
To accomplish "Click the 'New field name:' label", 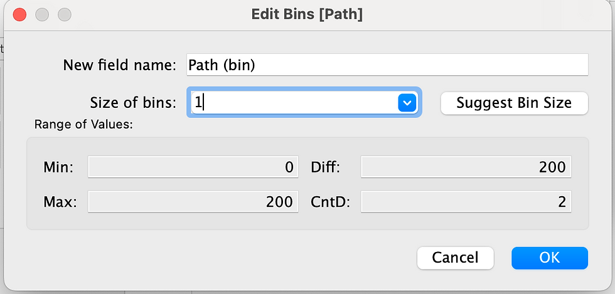I will coord(120,65).
